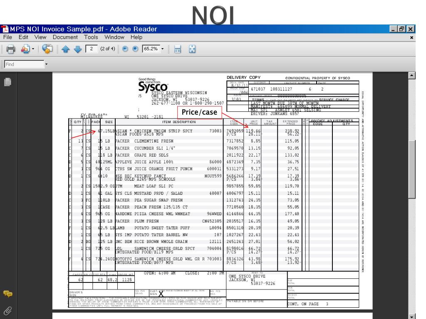Restore the Adobe Reader window
Screen dimensions: 426x319
401,29
